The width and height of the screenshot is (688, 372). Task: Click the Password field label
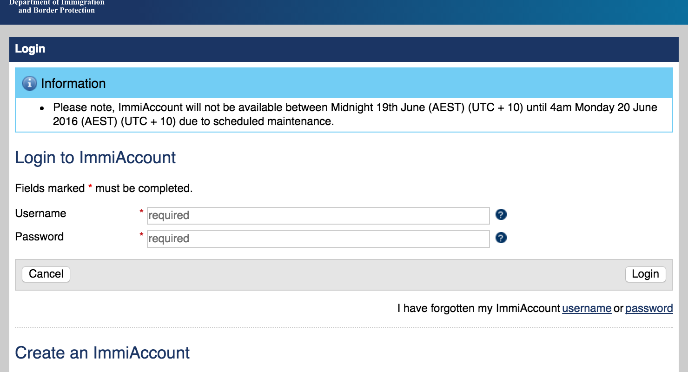click(x=40, y=237)
